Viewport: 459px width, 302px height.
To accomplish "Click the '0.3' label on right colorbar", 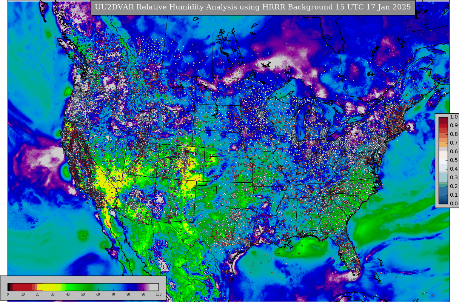I will 454,177.
